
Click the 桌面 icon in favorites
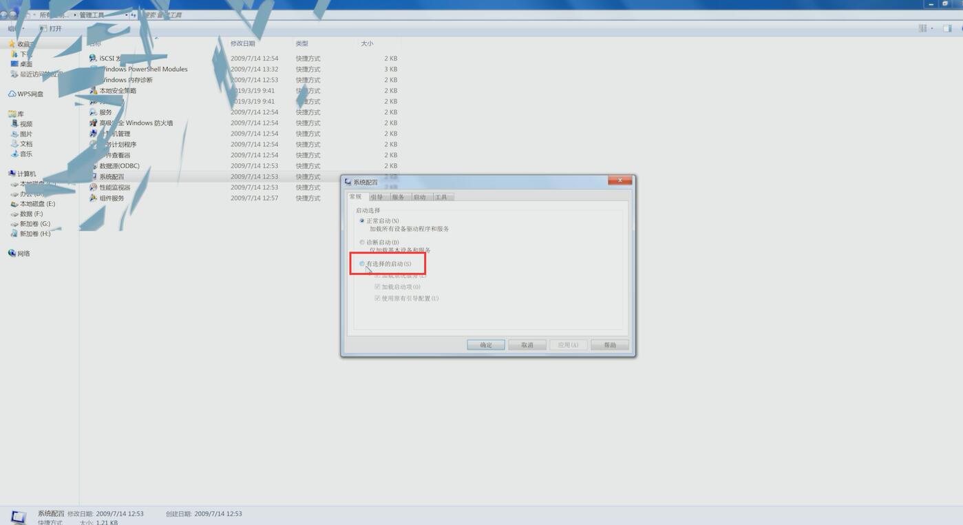pyautogui.click(x=14, y=64)
